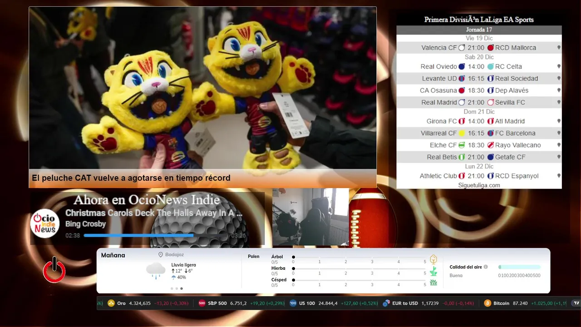581x327 pixels.
Task: Click the pin on Real Madrid–Sevilla row
Action: tap(559, 102)
